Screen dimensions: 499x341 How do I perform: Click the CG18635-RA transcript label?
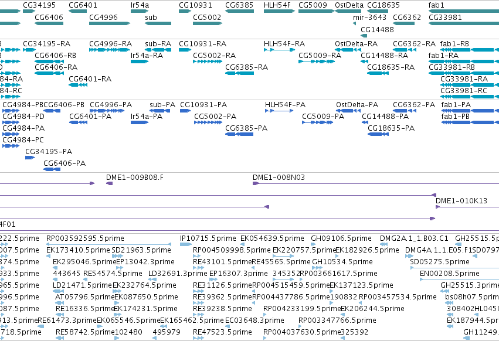pos(391,67)
